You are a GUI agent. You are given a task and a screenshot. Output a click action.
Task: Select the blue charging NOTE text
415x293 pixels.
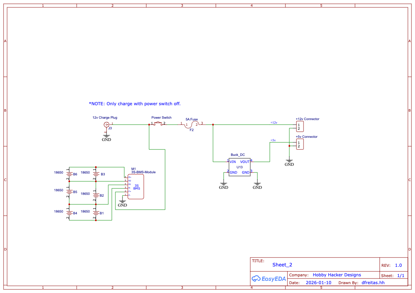135,104
